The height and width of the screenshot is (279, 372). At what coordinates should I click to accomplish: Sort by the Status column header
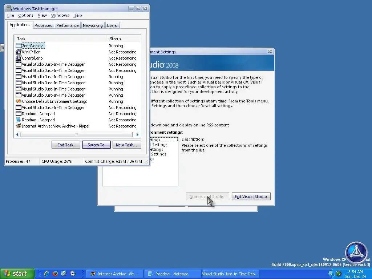coord(124,39)
